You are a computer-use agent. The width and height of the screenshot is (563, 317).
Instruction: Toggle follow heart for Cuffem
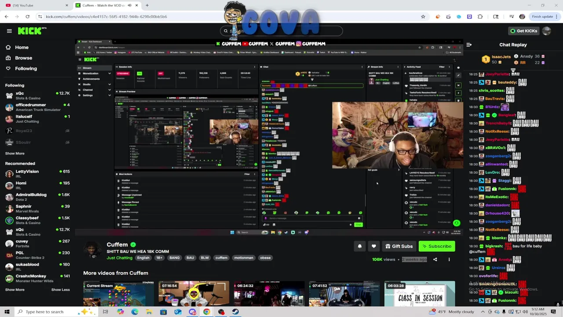pyautogui.click(x=374, y=247)
